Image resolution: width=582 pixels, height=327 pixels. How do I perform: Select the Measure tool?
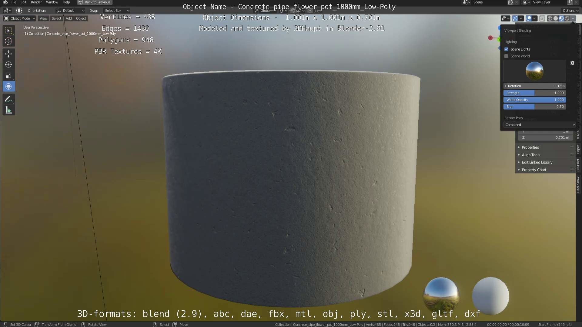pos(8,110)
